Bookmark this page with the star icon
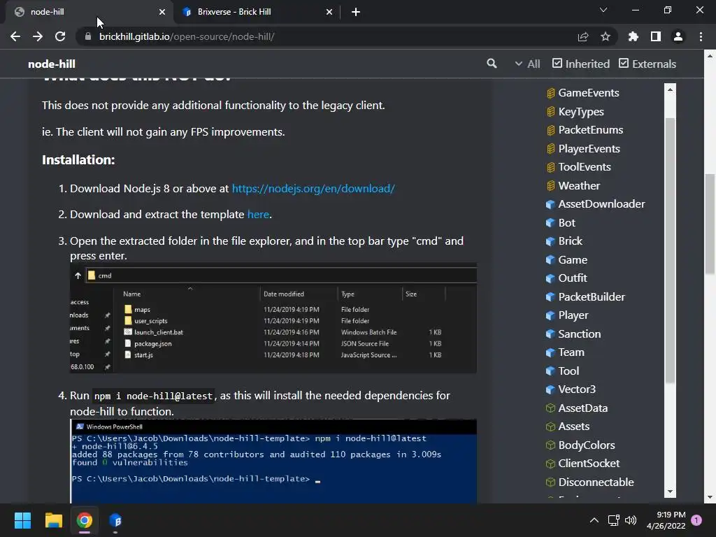716x537 pixels. 606,36
